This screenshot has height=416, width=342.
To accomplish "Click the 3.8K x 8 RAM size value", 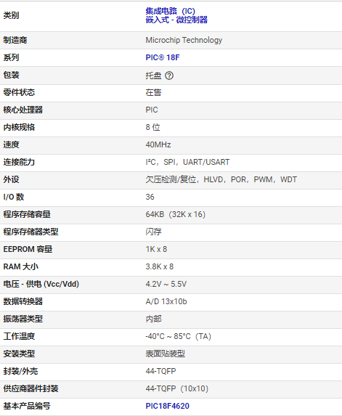I will click(x=160, y=266).
